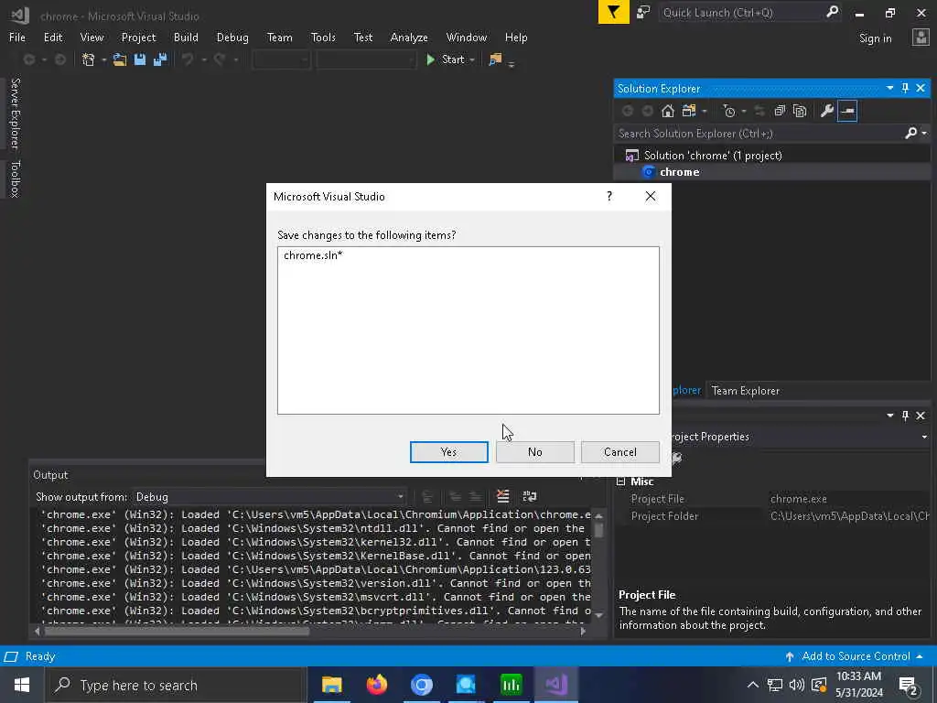The image size is (937, 703).
Task: Click Pending Changes Filter clock icon
Action: pos(729,111)
